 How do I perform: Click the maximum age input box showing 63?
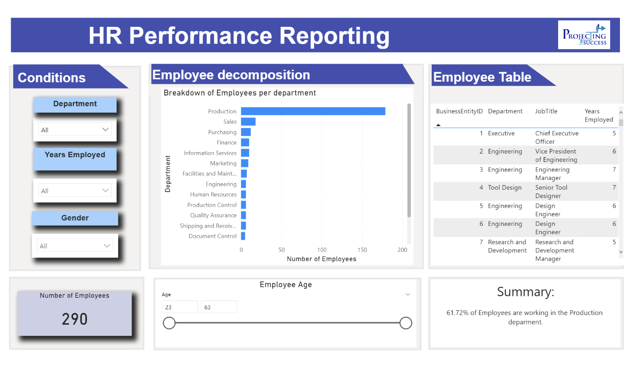point(219,307)
